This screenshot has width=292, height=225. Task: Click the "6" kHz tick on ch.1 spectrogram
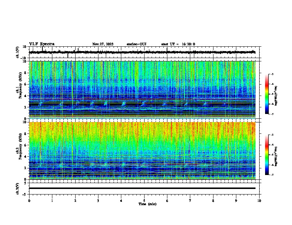click(26, 85)
